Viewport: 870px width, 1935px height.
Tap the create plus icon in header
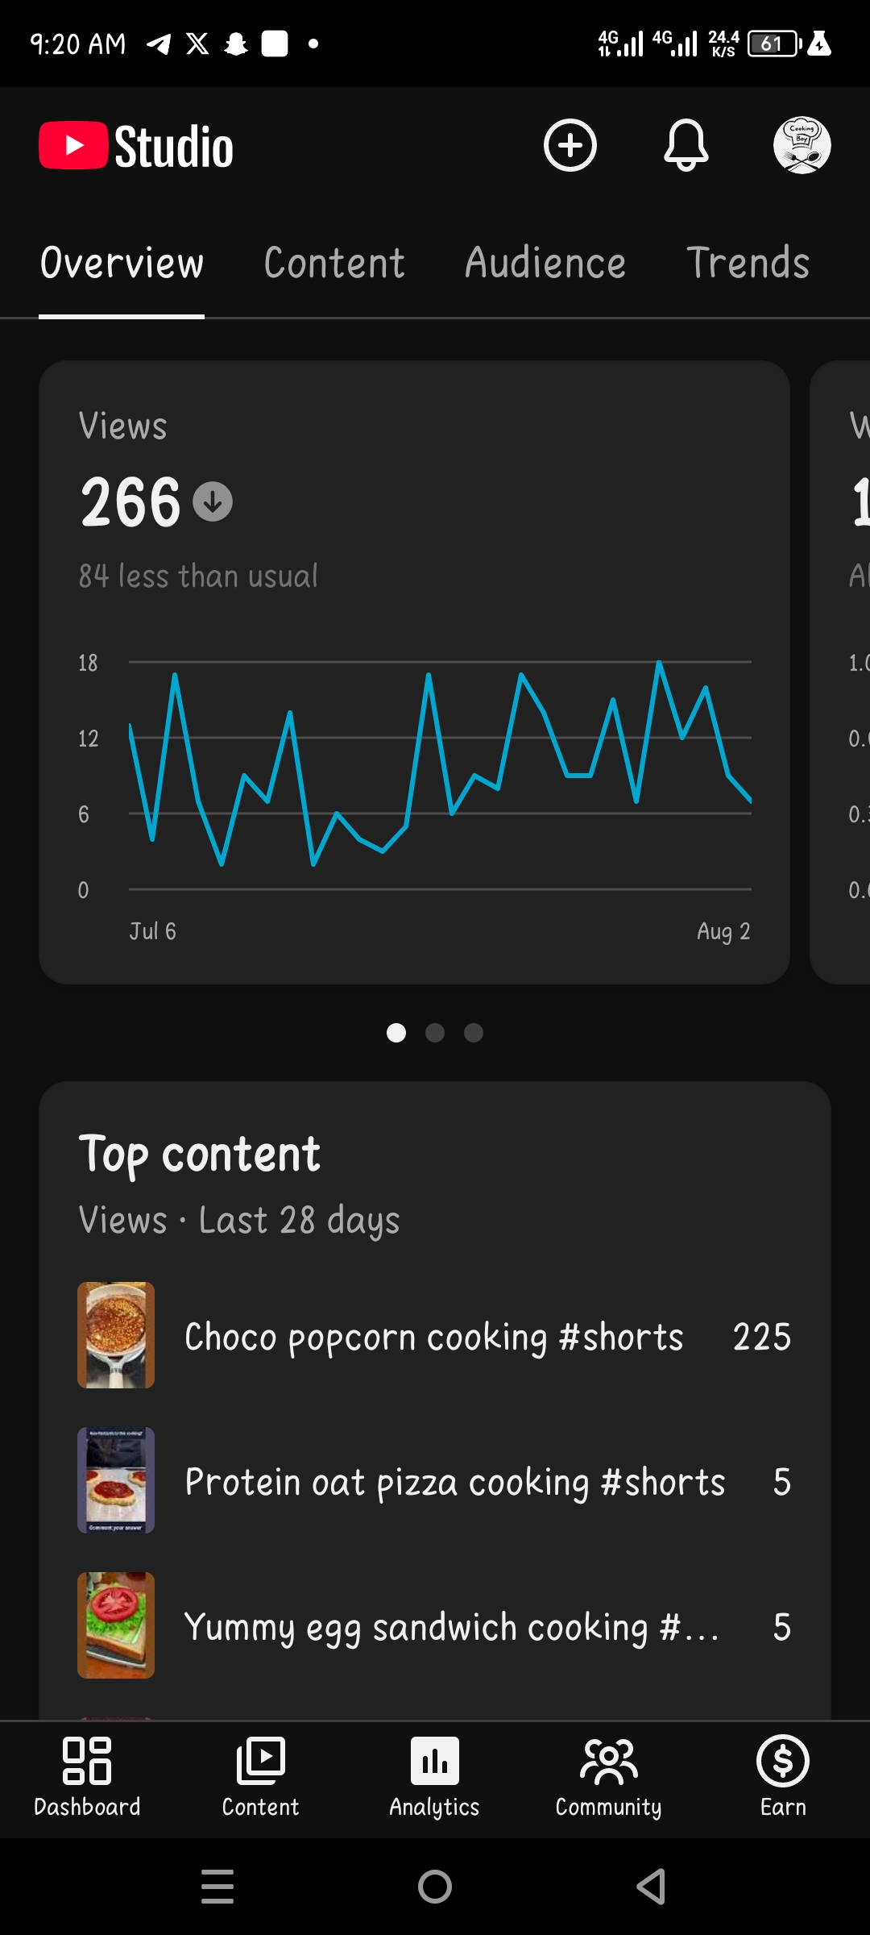tap(570, 146)
